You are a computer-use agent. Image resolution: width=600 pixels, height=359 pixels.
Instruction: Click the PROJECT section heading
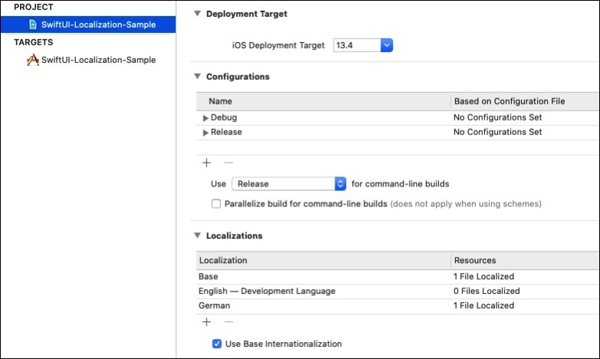(34, 7)
